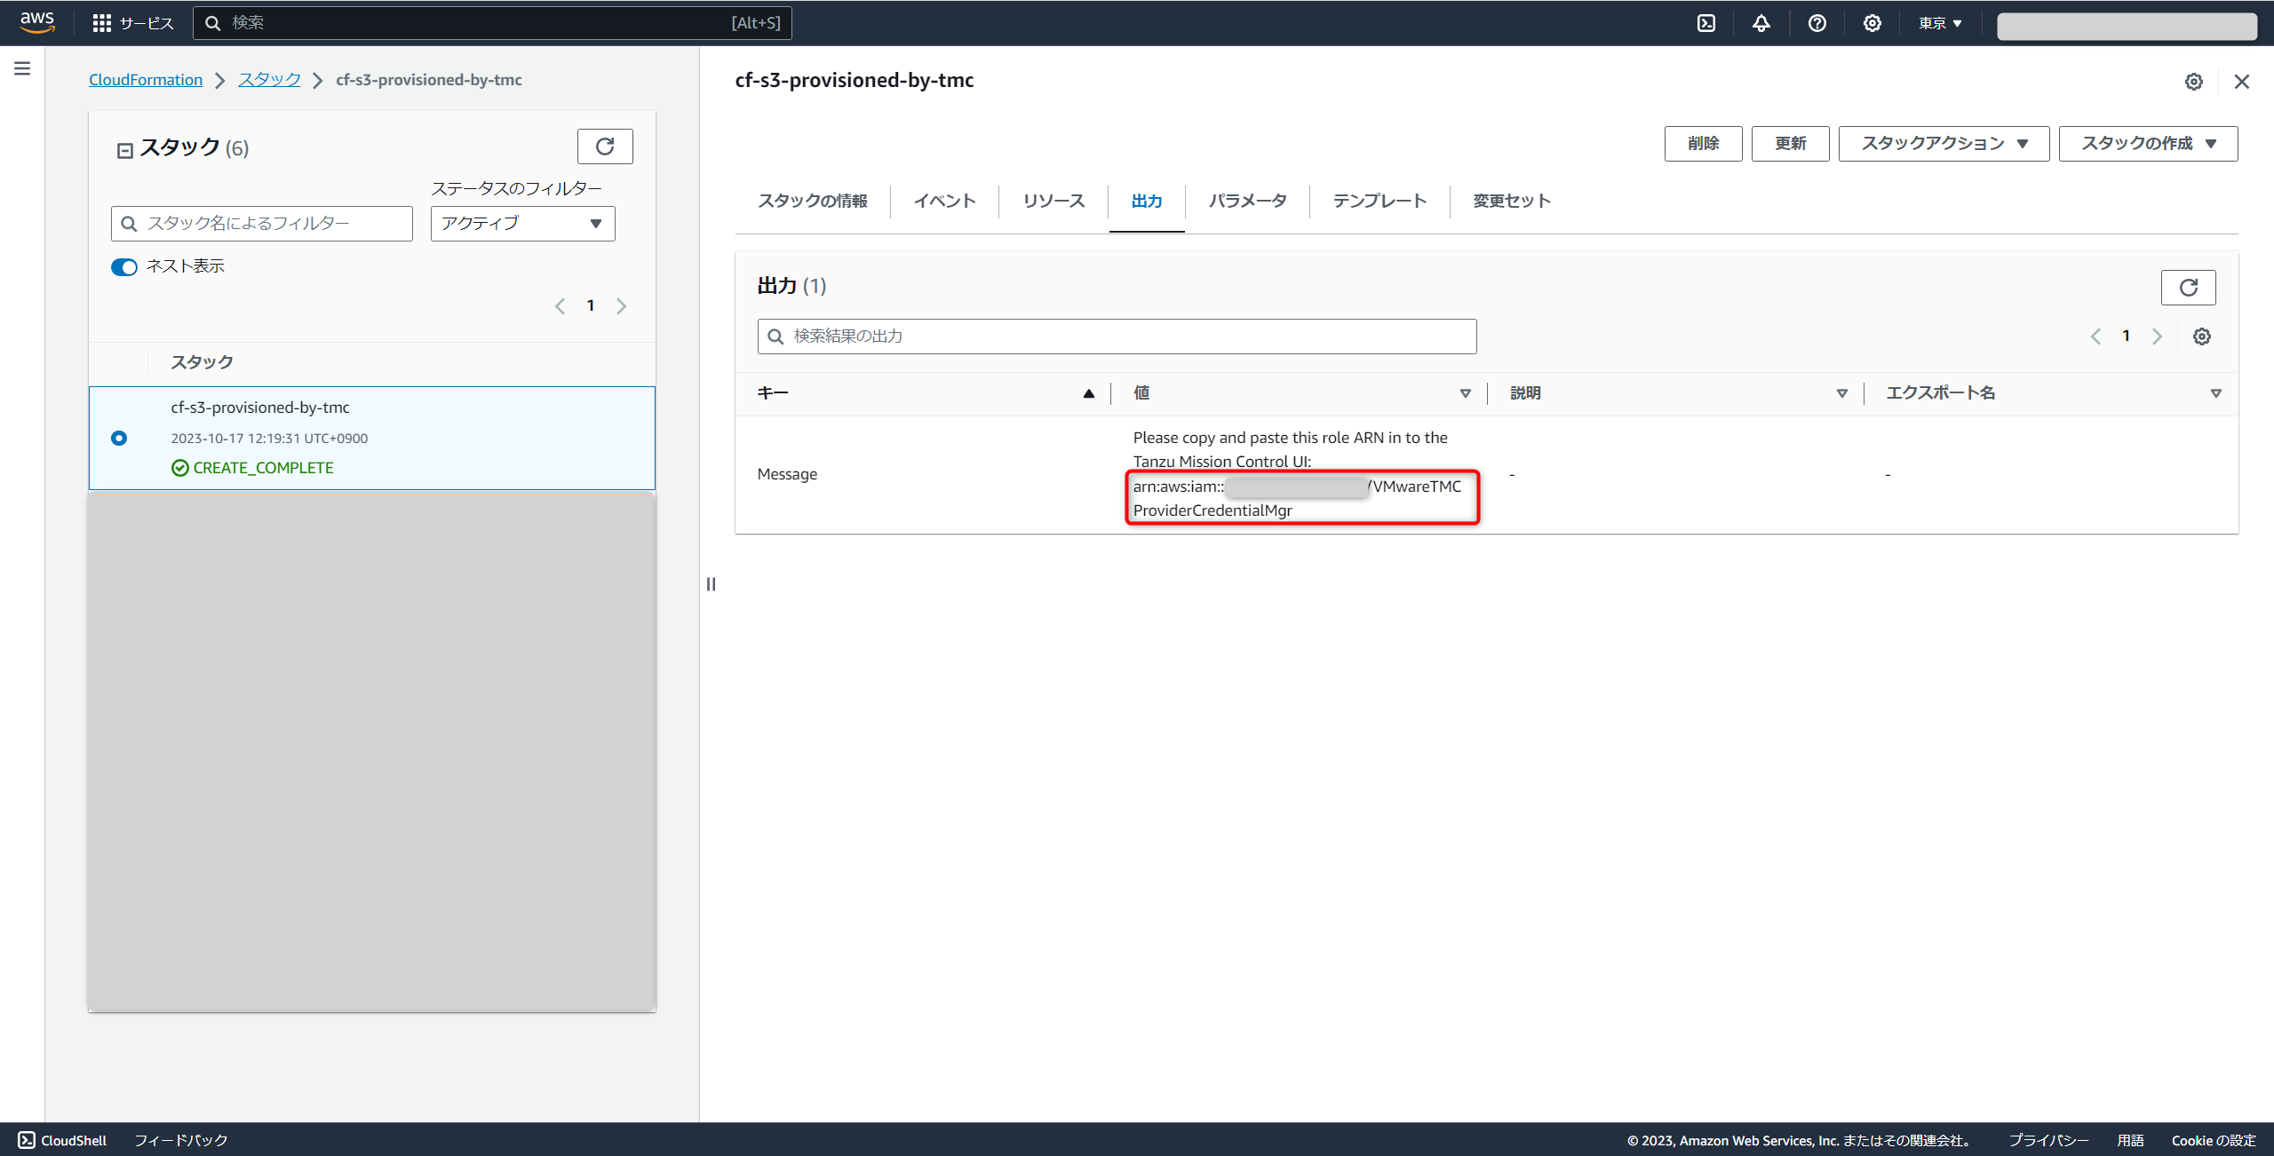2274x1156 pixels.
Task: Open the status filter dropdown
Action: (522, 224)
